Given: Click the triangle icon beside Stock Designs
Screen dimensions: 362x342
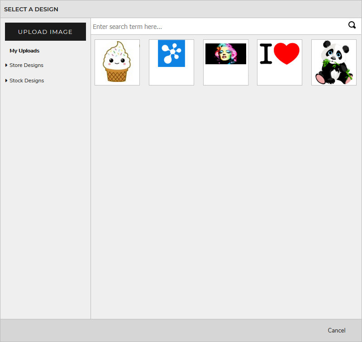Looking at the screenshot, I should click(6, 81).
